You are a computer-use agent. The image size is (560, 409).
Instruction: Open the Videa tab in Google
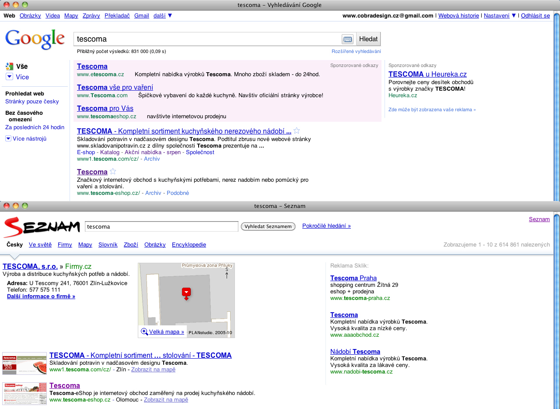pyautogui.click(x=52, y=15)
